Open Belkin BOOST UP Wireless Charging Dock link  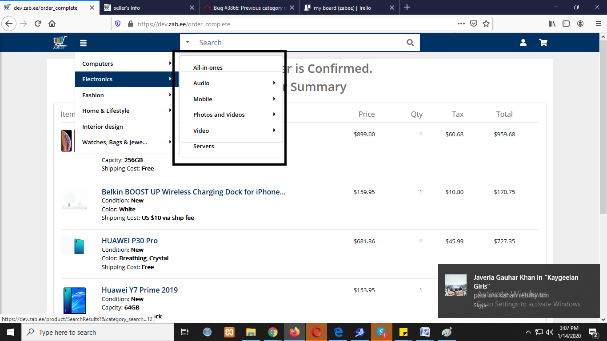coord(194,192)
